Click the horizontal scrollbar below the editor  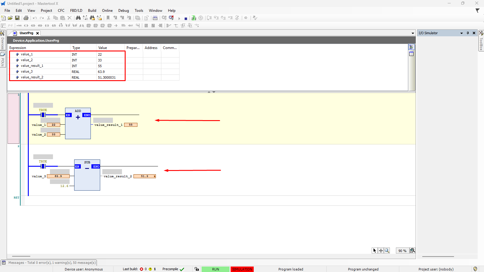click(x=21, y=256)
